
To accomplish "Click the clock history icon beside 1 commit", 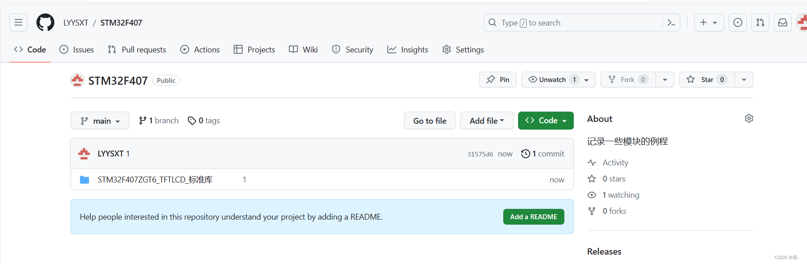I will (525, 154).
